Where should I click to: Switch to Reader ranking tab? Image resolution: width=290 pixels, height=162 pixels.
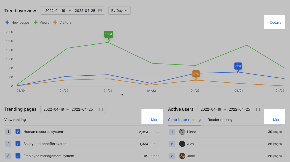click(x=220, y=120)
